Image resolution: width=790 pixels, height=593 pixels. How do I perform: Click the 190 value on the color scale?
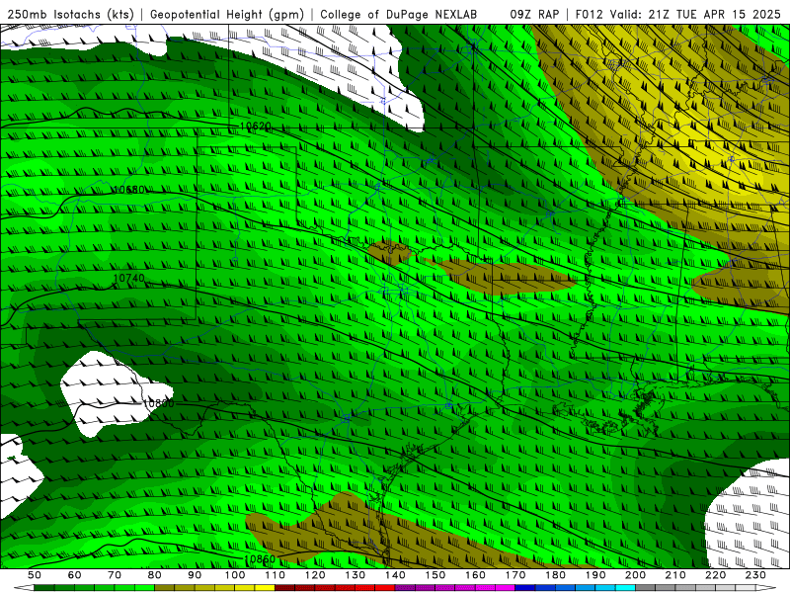[x=595, y=575]
